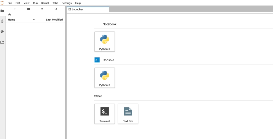Viewport: 273px width, 139px height.
Task: Open the file browser sidebar icon
Action: [2, 11]
